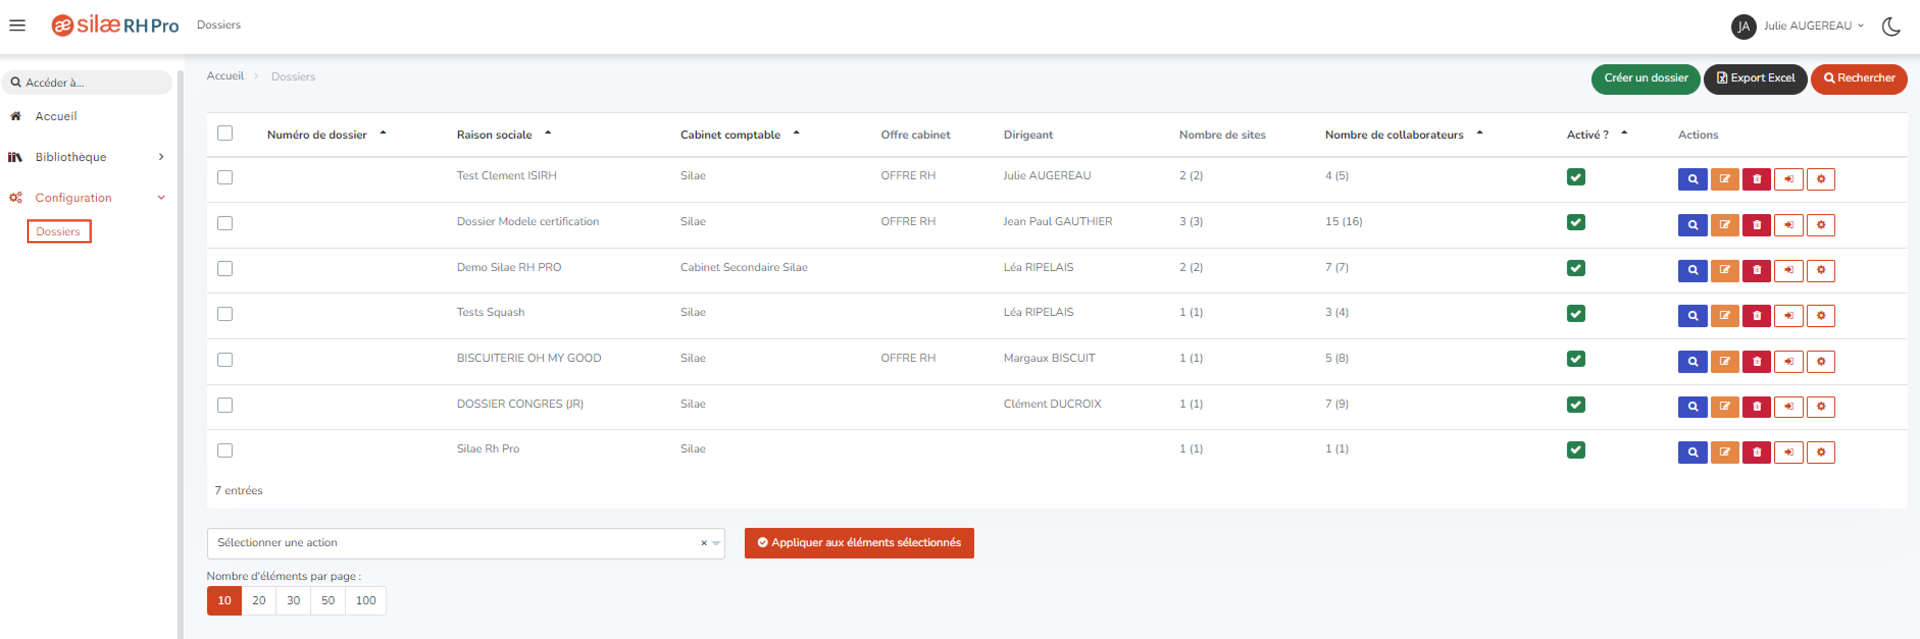
Task: Toggle Activé checkbox for Test Clement ISIRH
Action: [1575, 177]
